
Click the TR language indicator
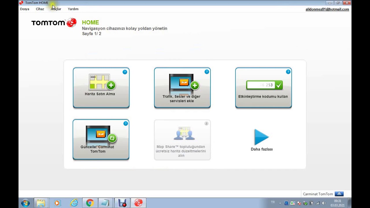[273, 202]
